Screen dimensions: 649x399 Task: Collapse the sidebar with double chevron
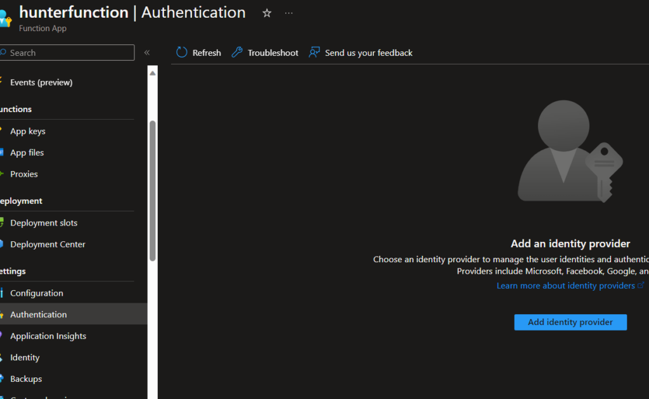tap(147, 53)
